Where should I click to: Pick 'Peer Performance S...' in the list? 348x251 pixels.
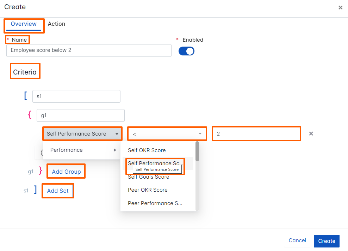[155, 203]
